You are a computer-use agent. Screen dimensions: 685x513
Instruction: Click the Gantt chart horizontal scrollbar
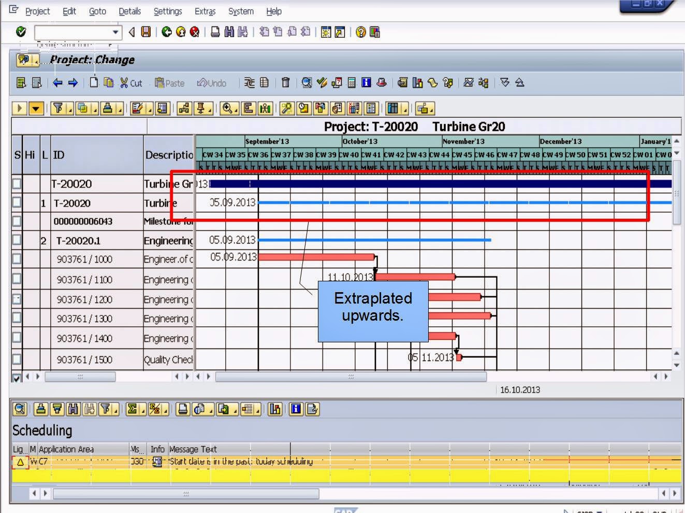point(352,376)
